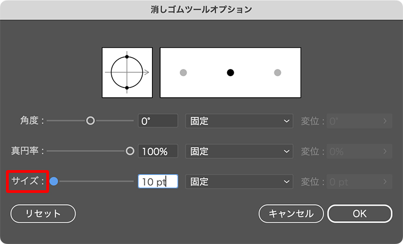Open the 固定 dropdown for サイズ
The height and width of the screenshot is (244, 403).
(239, 182)
